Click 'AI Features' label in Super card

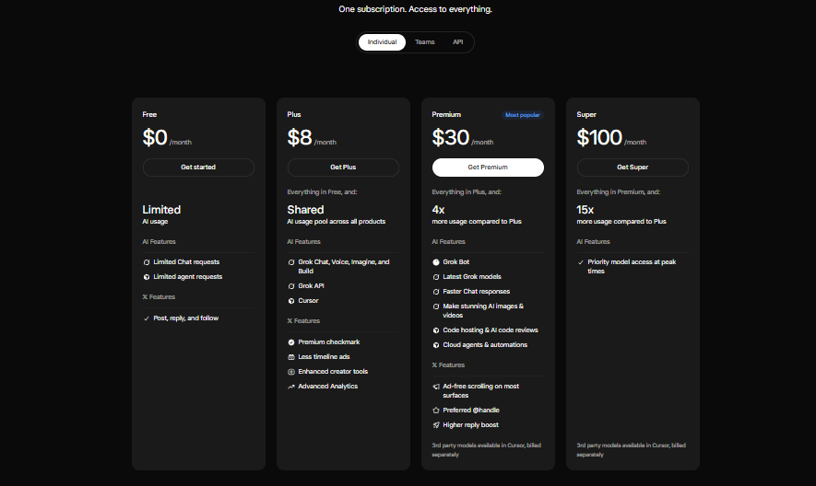pyautogui.click(x=593, y=242)
